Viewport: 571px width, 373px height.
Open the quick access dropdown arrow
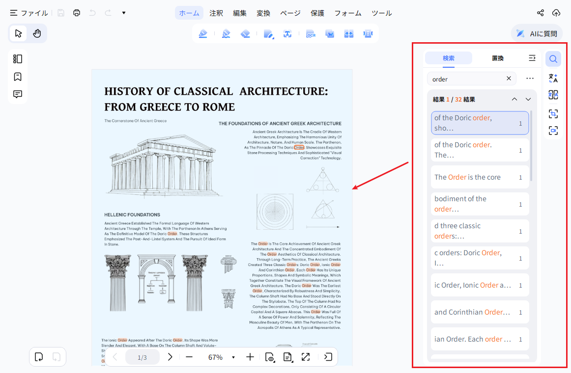[x=124, y=13]
